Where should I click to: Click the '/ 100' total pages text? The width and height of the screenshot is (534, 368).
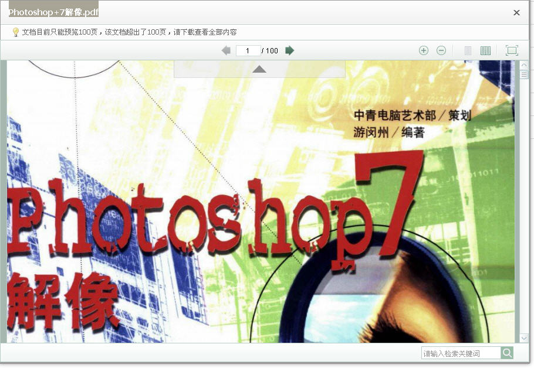pos(270,50)
